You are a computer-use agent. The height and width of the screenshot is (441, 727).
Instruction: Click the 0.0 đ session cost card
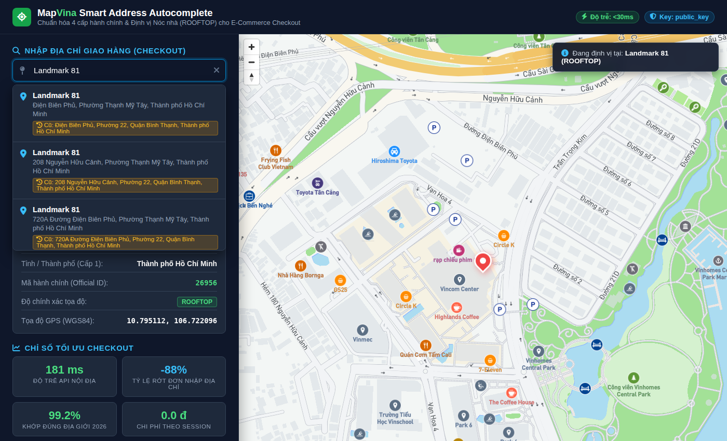(x=174, y=419)
